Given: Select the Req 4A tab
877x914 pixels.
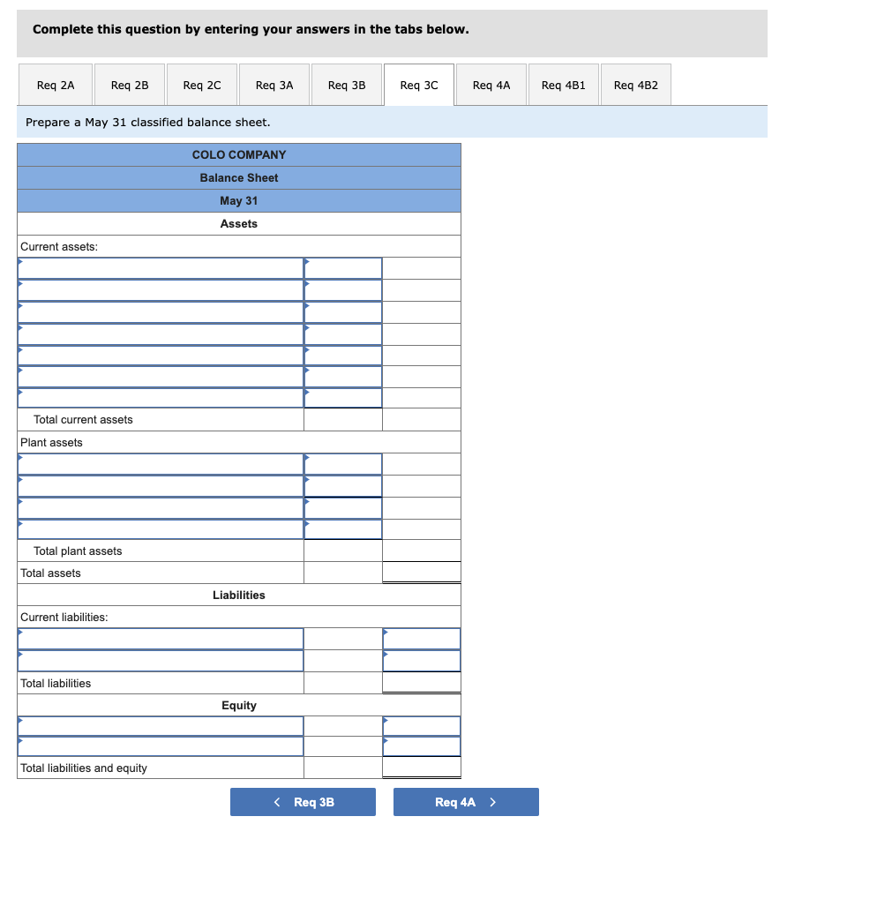Looking at the screenshot, I should 491,84.
